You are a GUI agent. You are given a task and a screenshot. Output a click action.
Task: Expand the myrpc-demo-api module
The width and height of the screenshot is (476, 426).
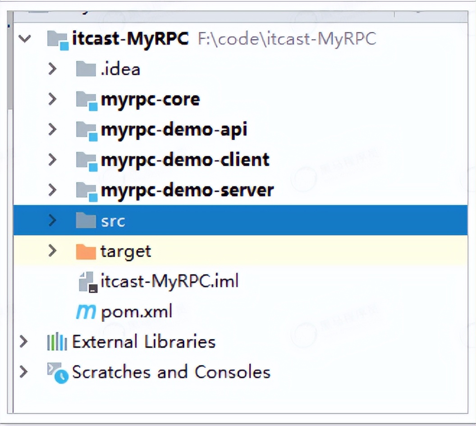53,130
